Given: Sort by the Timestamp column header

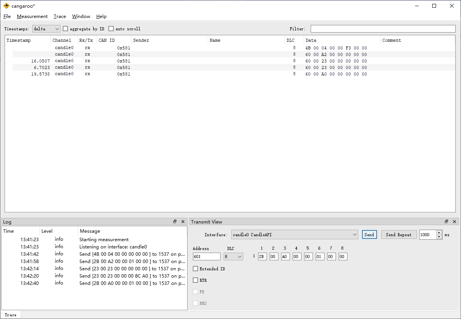Looking at the screenshot, I should coord(28,40).
